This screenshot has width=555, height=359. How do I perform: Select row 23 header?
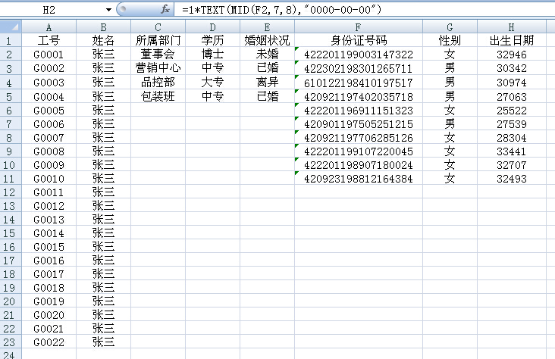[11, 342]
